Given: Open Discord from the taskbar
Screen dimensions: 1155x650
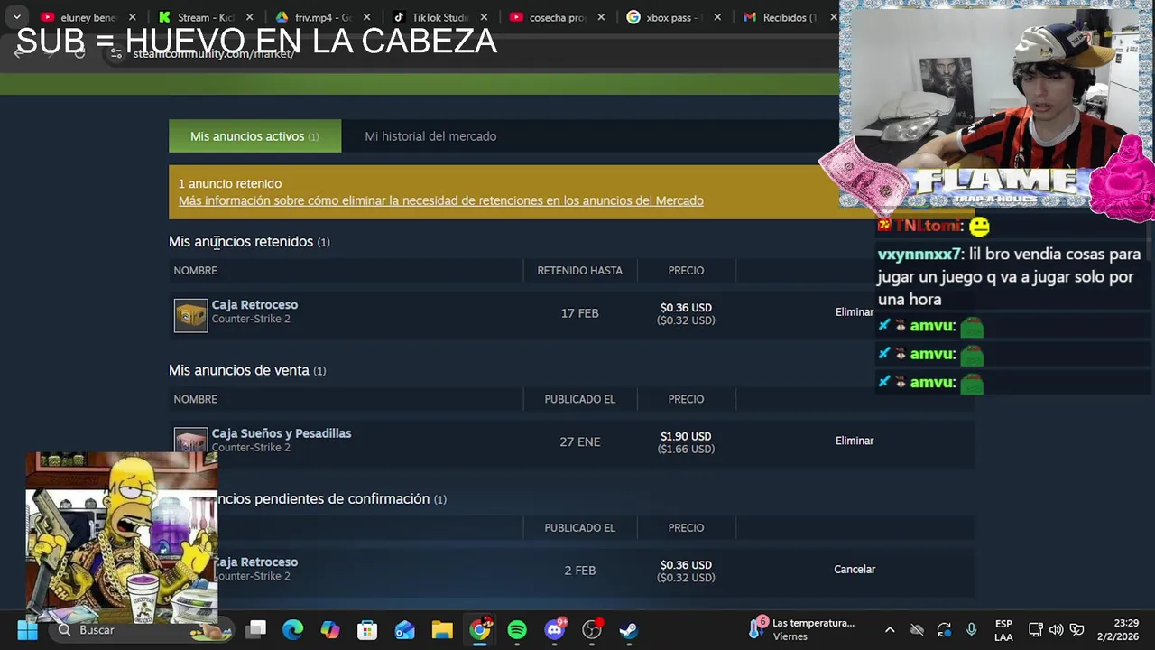Looking at the screenshot, I should tap(554, 630).
